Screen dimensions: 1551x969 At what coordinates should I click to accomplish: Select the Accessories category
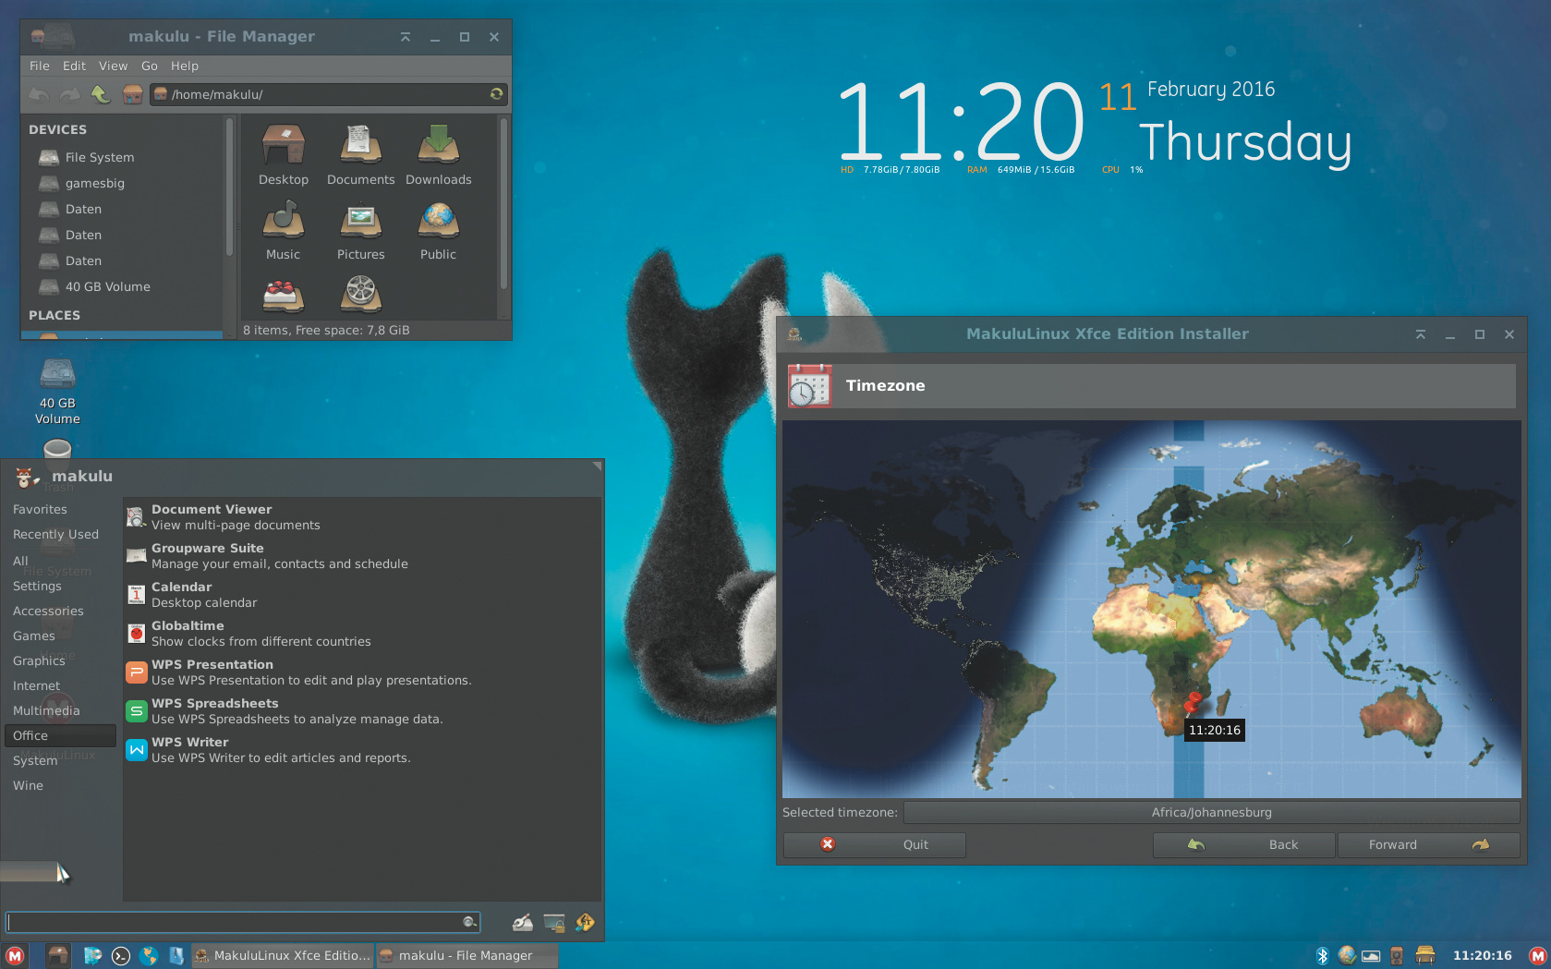48,611
